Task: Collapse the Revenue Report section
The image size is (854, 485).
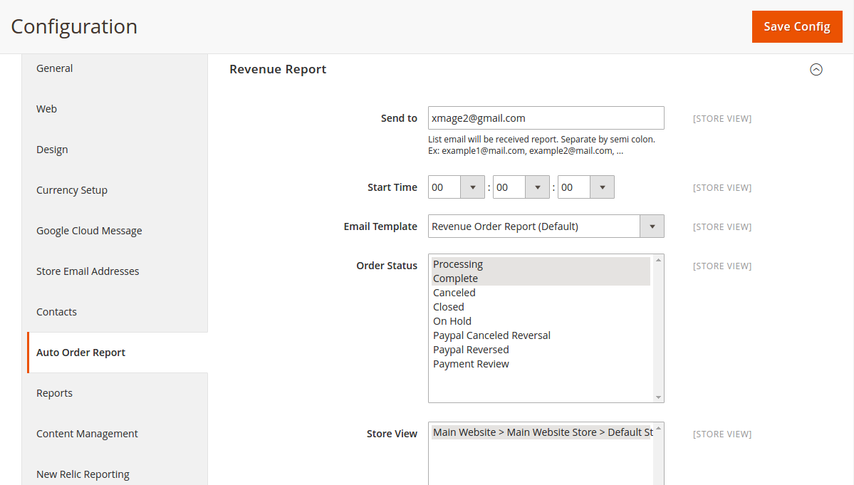Action: [x=816, y=70]
